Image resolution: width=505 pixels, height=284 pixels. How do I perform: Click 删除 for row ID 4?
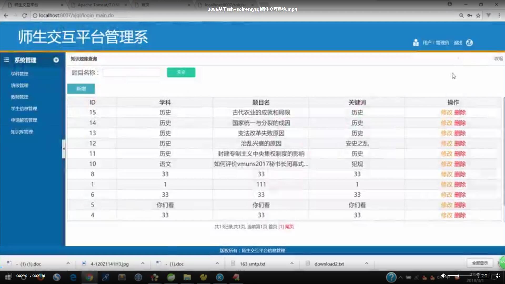tap(460, 215)
